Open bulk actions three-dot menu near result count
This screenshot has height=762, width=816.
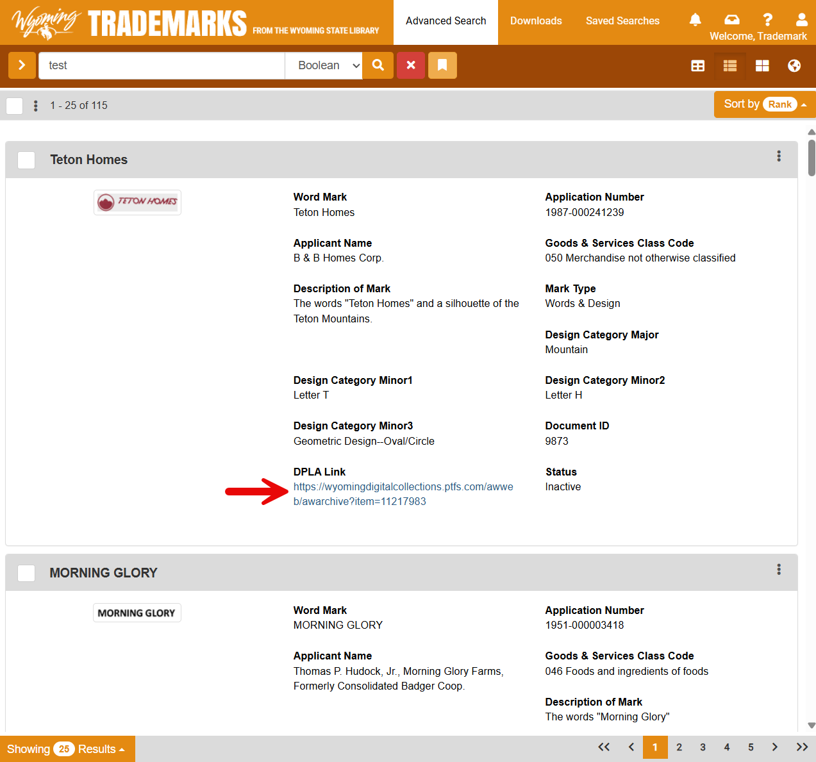click(x=36, y=106)
